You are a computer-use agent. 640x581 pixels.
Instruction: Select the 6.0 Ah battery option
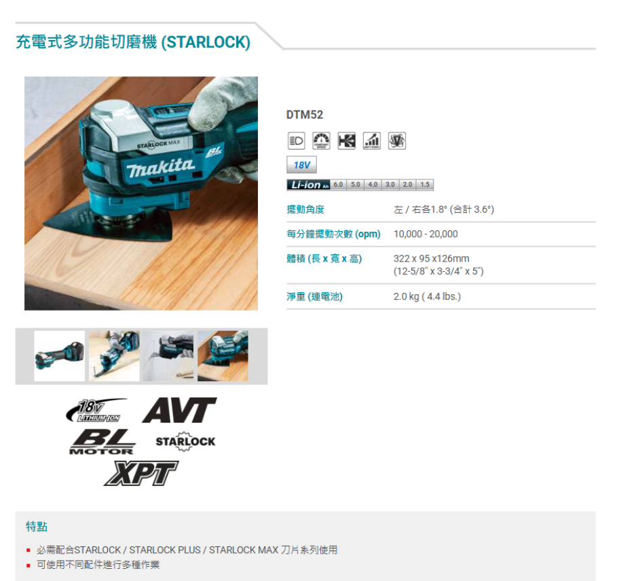click(338, 185)
